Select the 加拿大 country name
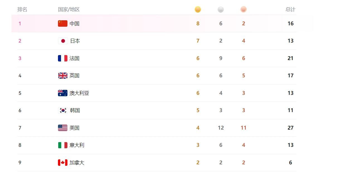Image resolution: width=350 pixels, height=173 pixels. [x=77, y=163]
